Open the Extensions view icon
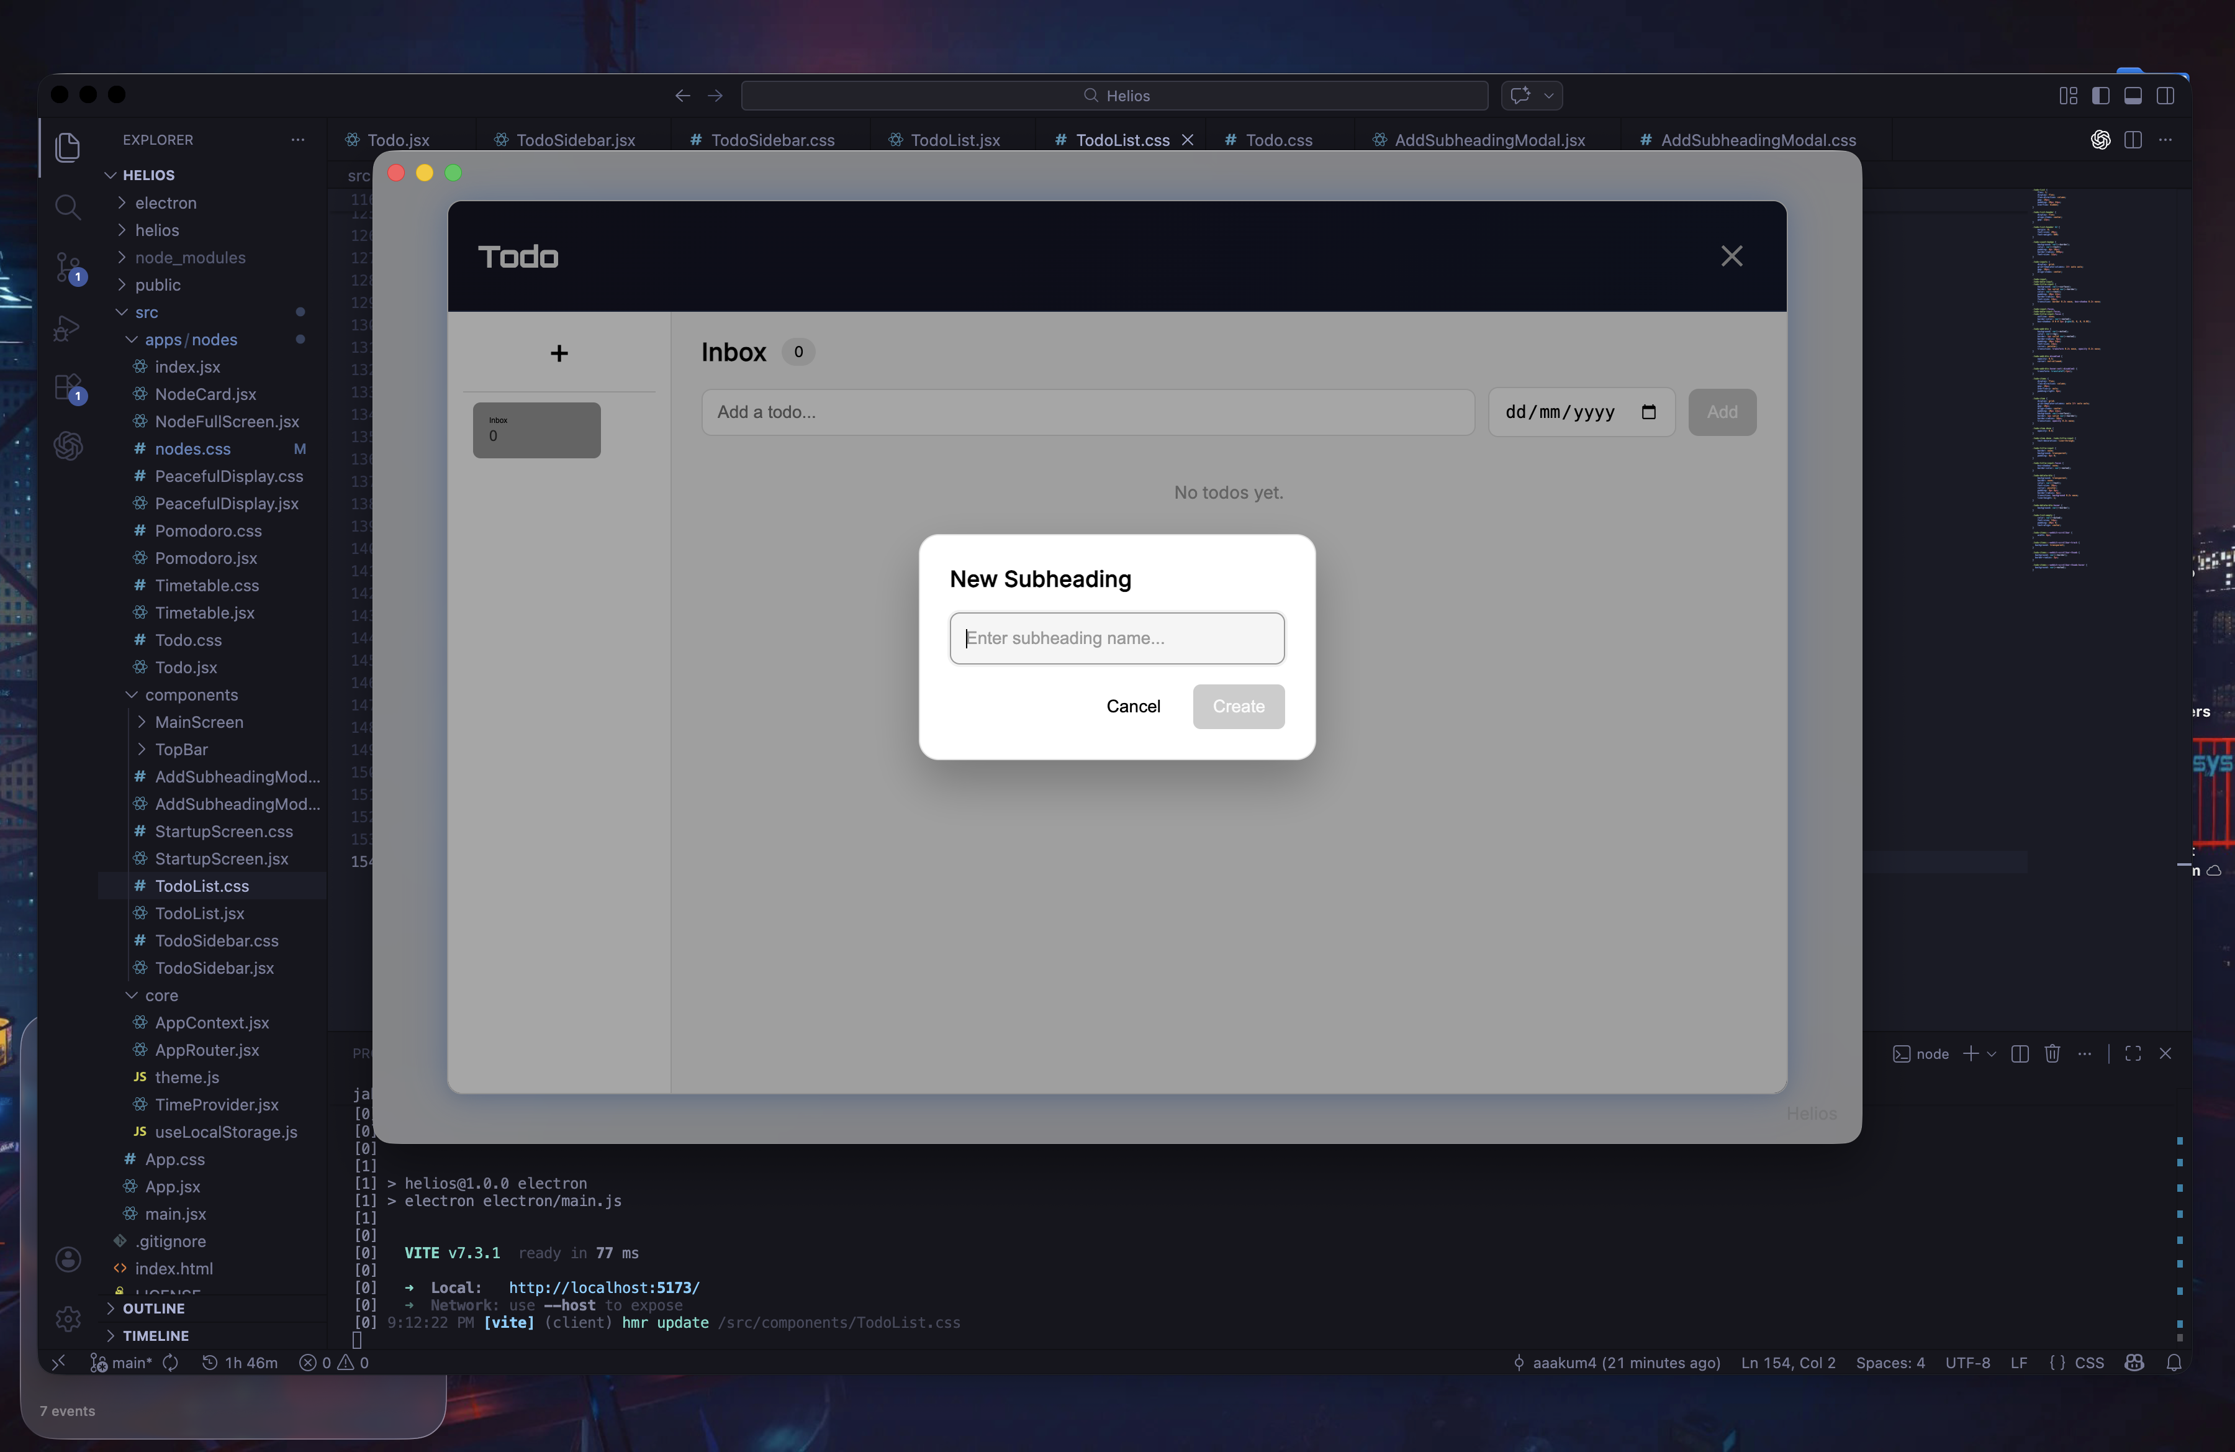Screen dimensions: 2235x1452 coord(68,387)
